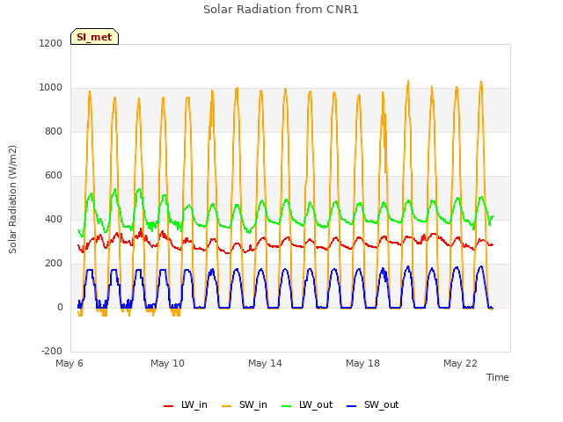This screenshot has width=563, height=422.
Task: Click the SI_met annotation label
Action: 94,37
